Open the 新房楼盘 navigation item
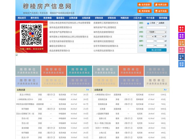This screenshot has width=185, height=139. pos(48,18)
